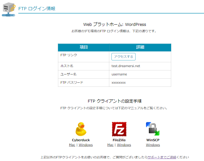Image resolution: width=204 pixels, height=161 pixels.
Task: Select the xxxxxxxx FTP password value
Action: click(x=118, y=83)
